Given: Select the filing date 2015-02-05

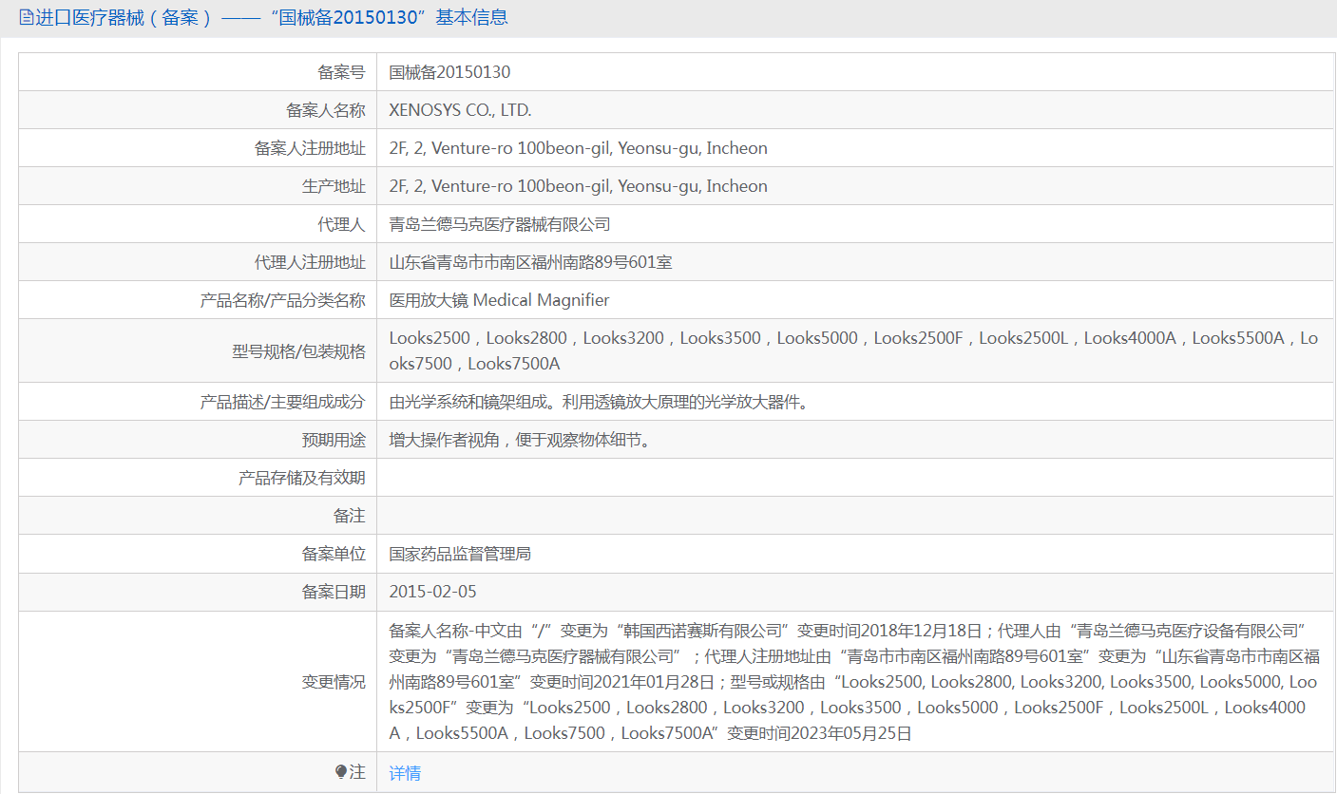Looking at the screenshot, I should (x=432, y=592).
